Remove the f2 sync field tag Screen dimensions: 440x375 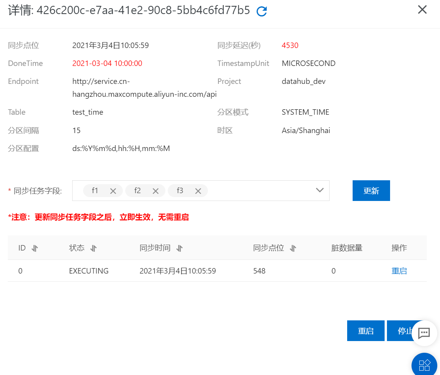point(155,191)
